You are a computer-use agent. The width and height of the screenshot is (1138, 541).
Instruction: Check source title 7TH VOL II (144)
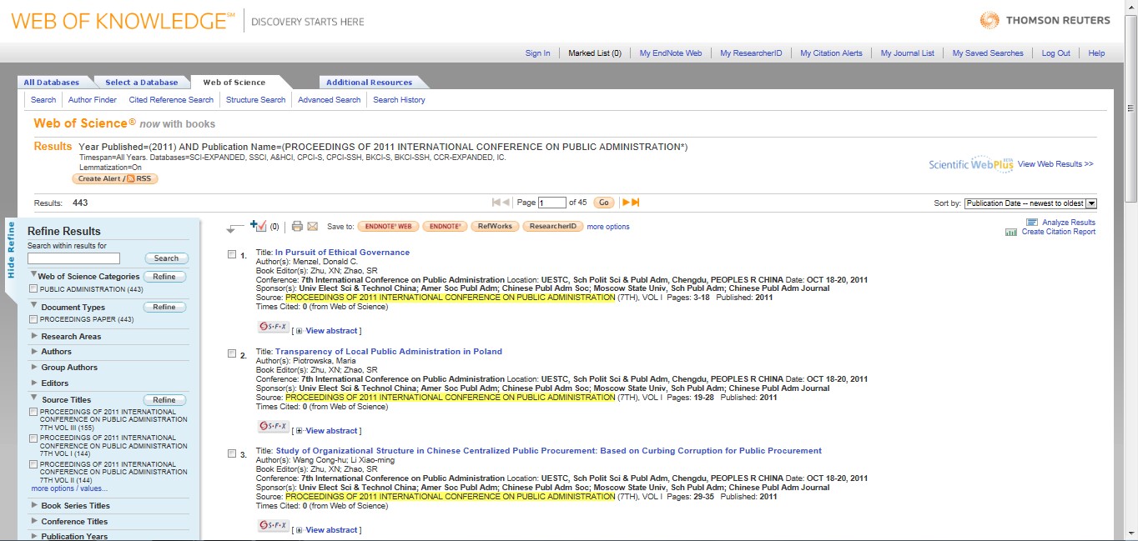click(x=33, y=464)
